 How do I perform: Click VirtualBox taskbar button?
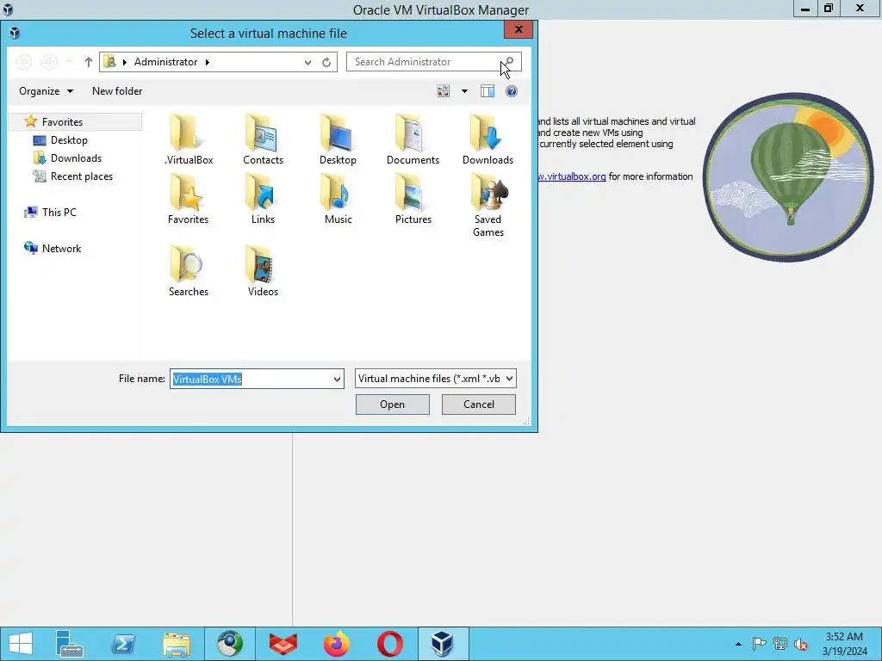coord(443,644)
